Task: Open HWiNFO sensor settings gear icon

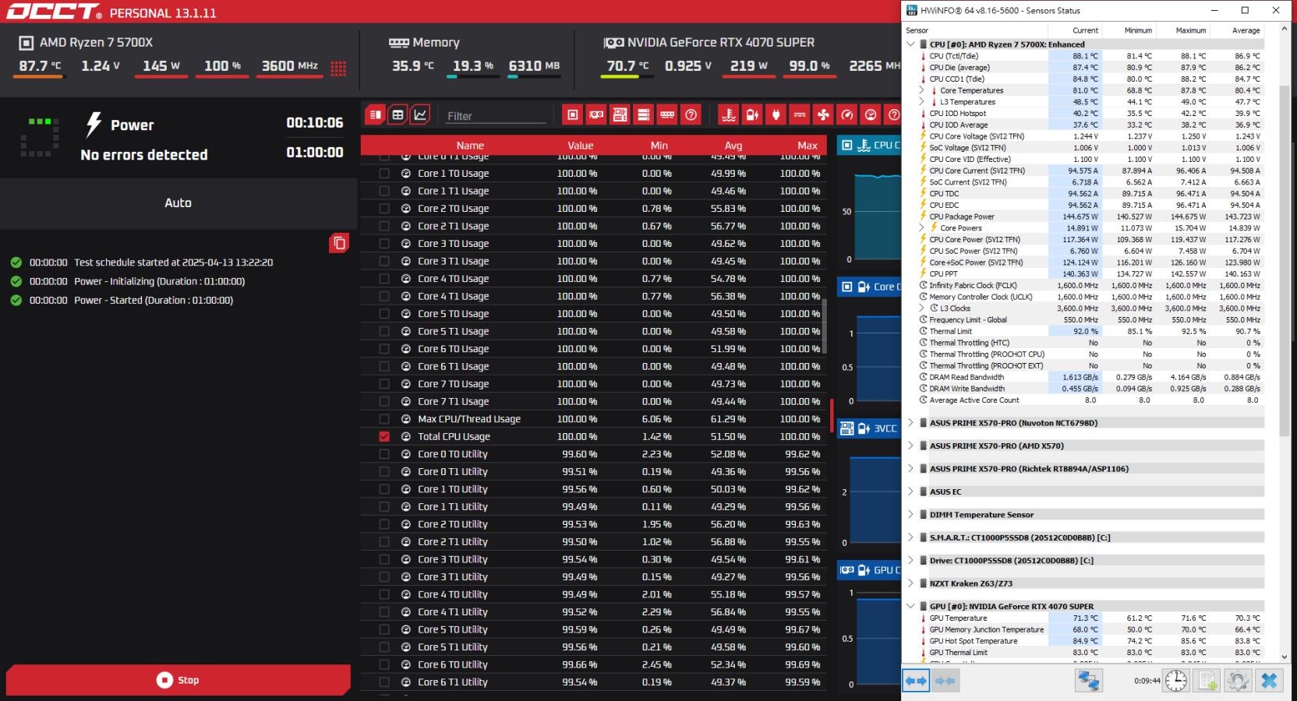Action: [x=1238, y=681]
